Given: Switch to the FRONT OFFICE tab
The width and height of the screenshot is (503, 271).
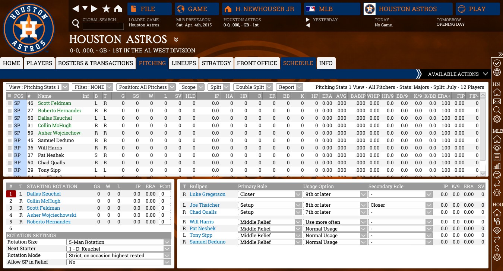Looking at the screenshot, I should pos(257,63).
